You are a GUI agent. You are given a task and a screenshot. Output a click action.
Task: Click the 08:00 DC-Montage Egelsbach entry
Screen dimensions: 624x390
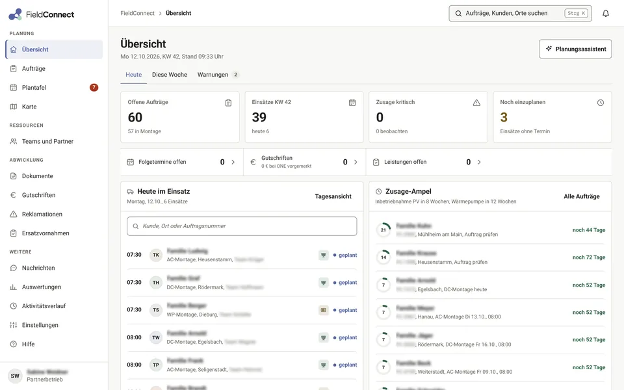point(242,337)
